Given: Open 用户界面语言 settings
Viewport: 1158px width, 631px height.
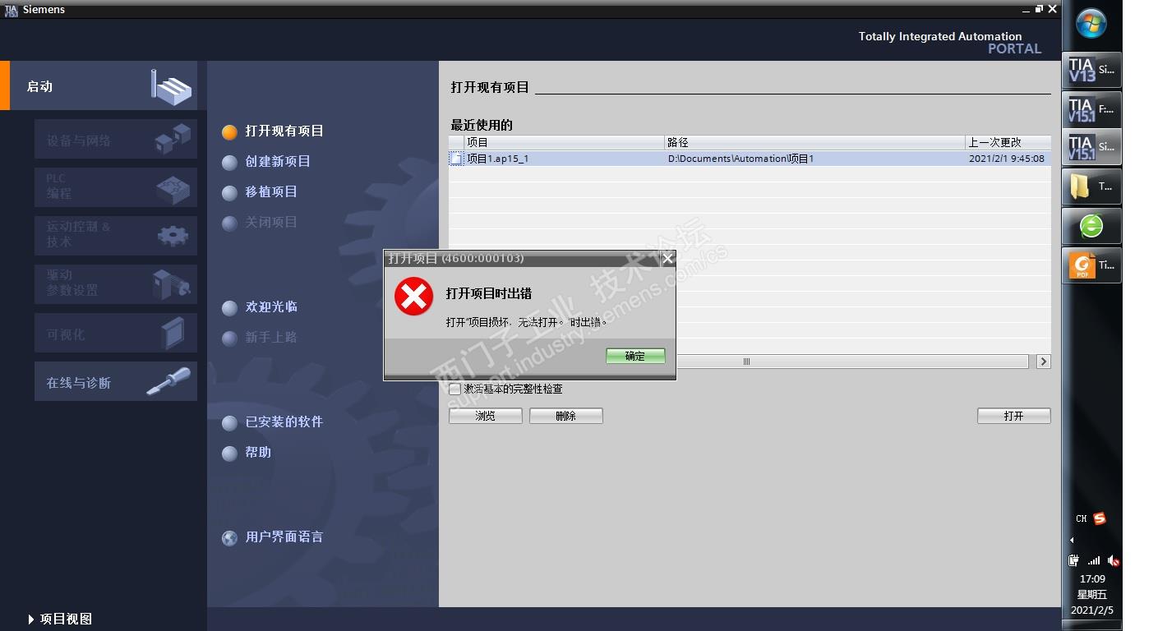Looking at the screenshot, I should [x=273, y=537].
